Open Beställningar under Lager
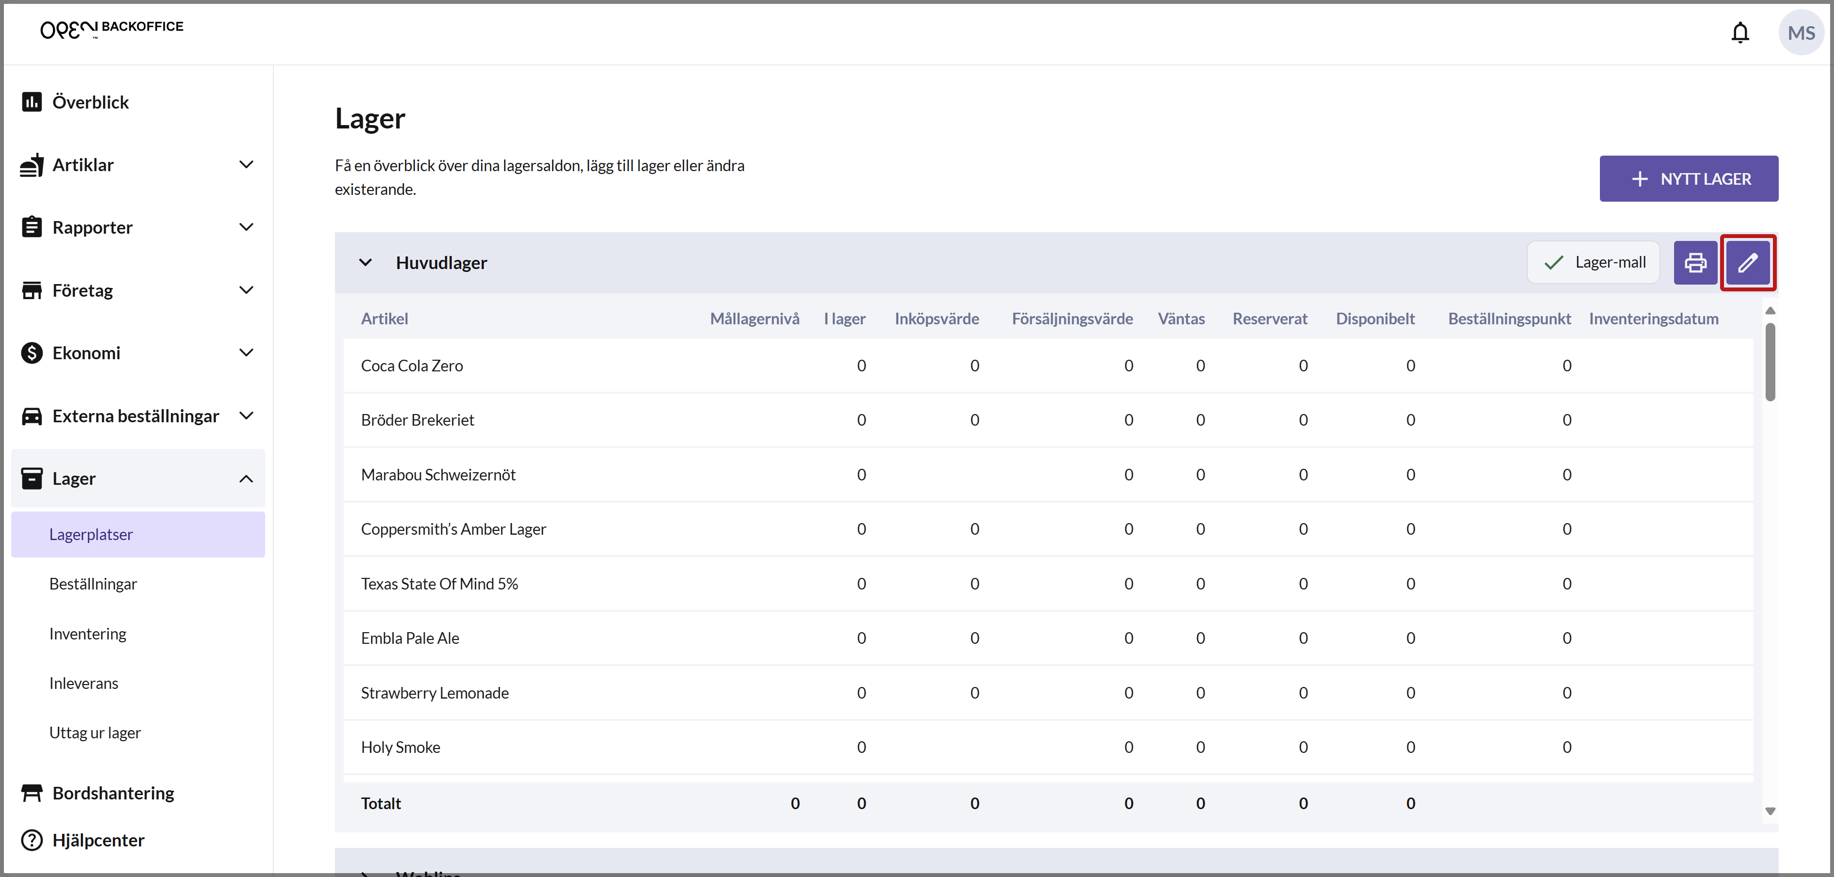Screen dimensions: 1834x877 93,584
